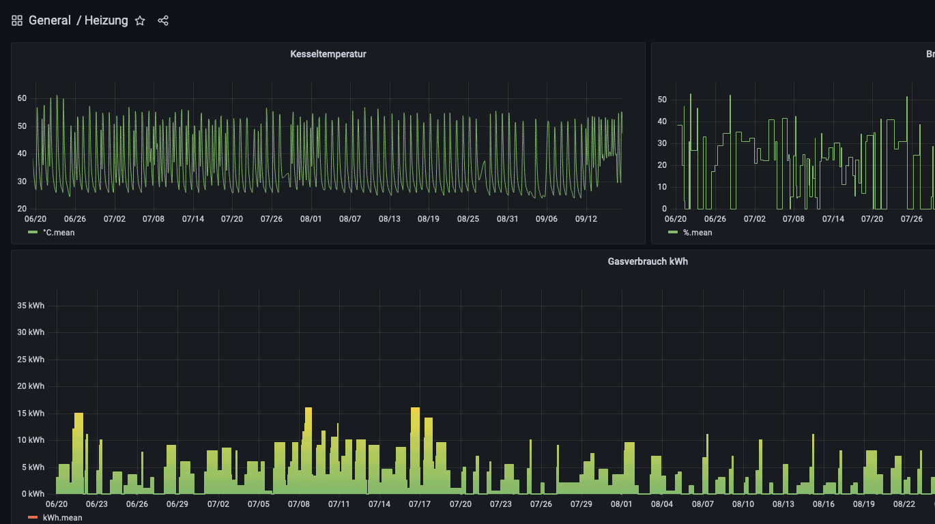This screenshot has width=935, height=524.
Task: Open the share dashboard icon
Action: (x=163, y=20)
